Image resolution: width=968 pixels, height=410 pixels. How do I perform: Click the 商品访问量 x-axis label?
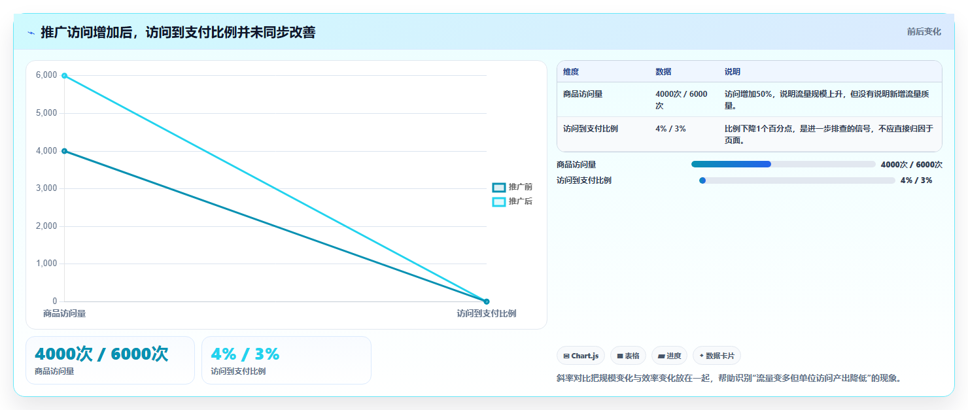tap(64, 313)
